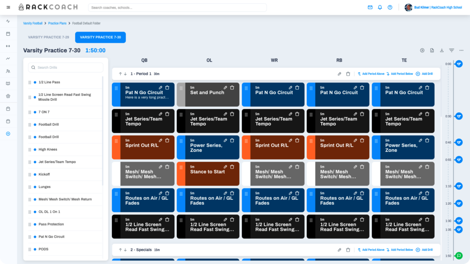Open the three-dot more options menu
Screen dimensions: 470x264
coord(461,50)
